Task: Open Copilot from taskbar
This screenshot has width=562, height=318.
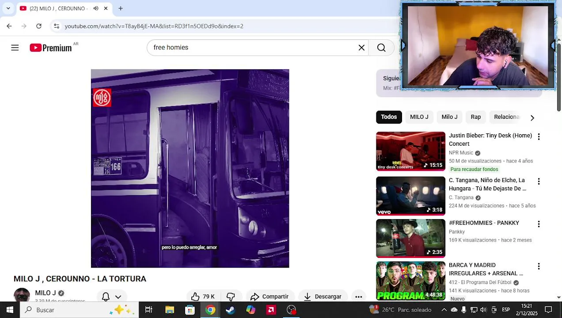Action: click(251, 310)
